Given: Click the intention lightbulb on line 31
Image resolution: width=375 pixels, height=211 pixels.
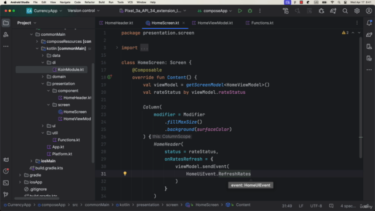Looking at the screenshot, I should coord(125,173).
